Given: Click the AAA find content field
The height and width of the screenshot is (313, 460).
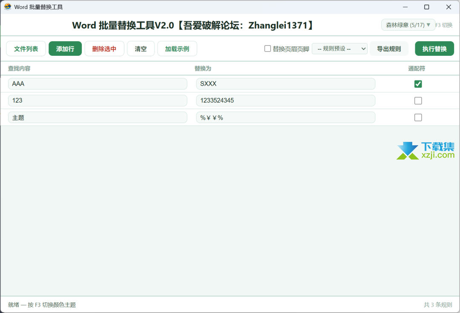Looking at the screenshot, I should [98, 83].
